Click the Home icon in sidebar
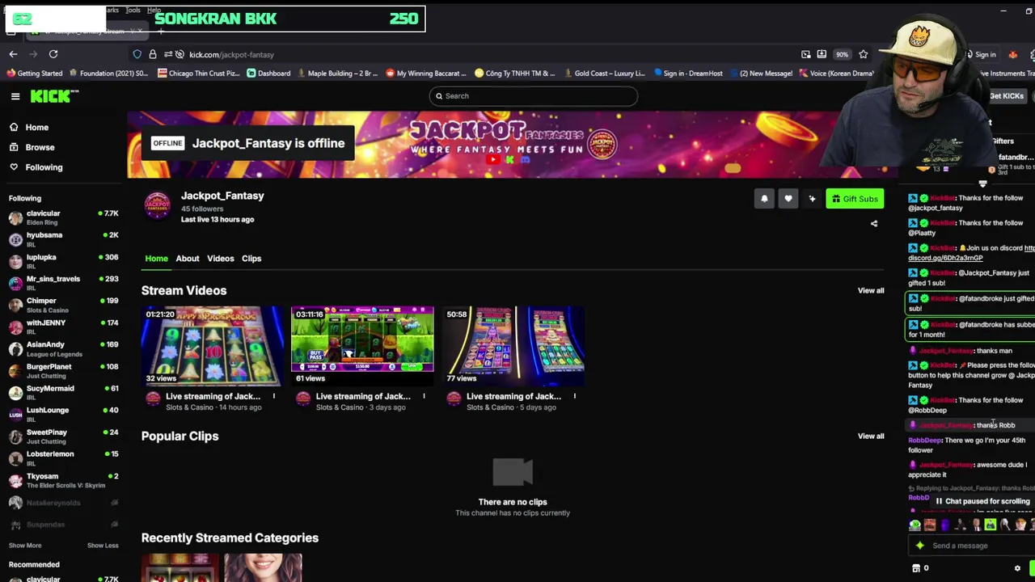Image resolution: width=1035 pixels, height=582 pixels. 14,128
